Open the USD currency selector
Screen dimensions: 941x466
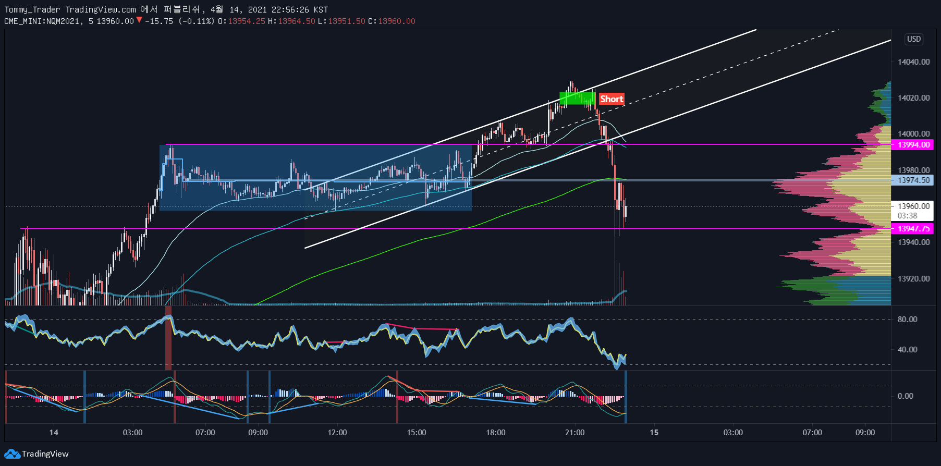coord(914,39)
